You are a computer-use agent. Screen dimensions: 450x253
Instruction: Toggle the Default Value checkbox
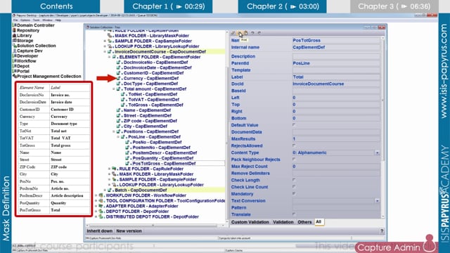pyautogui.click(x=294, y=125)
